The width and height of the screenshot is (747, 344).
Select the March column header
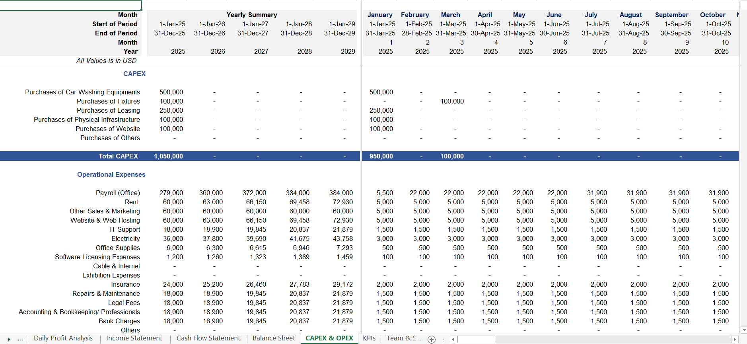450,15
